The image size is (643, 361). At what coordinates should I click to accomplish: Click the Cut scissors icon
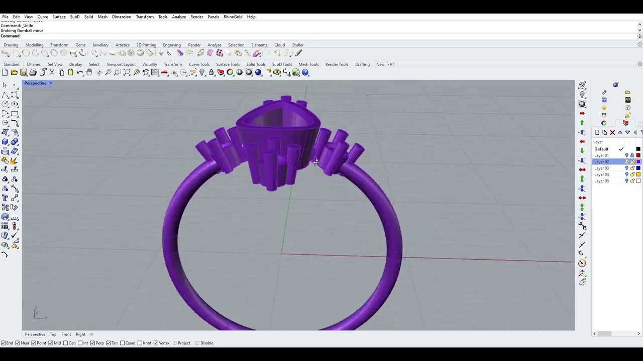click(x=52, y=73)
